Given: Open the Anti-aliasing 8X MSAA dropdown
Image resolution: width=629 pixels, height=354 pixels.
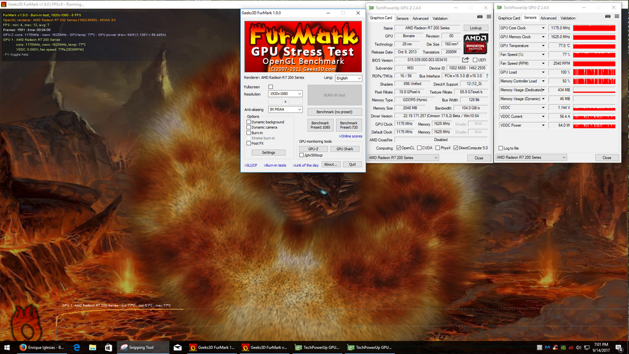Looking at the screenshot, I should 285,109.
